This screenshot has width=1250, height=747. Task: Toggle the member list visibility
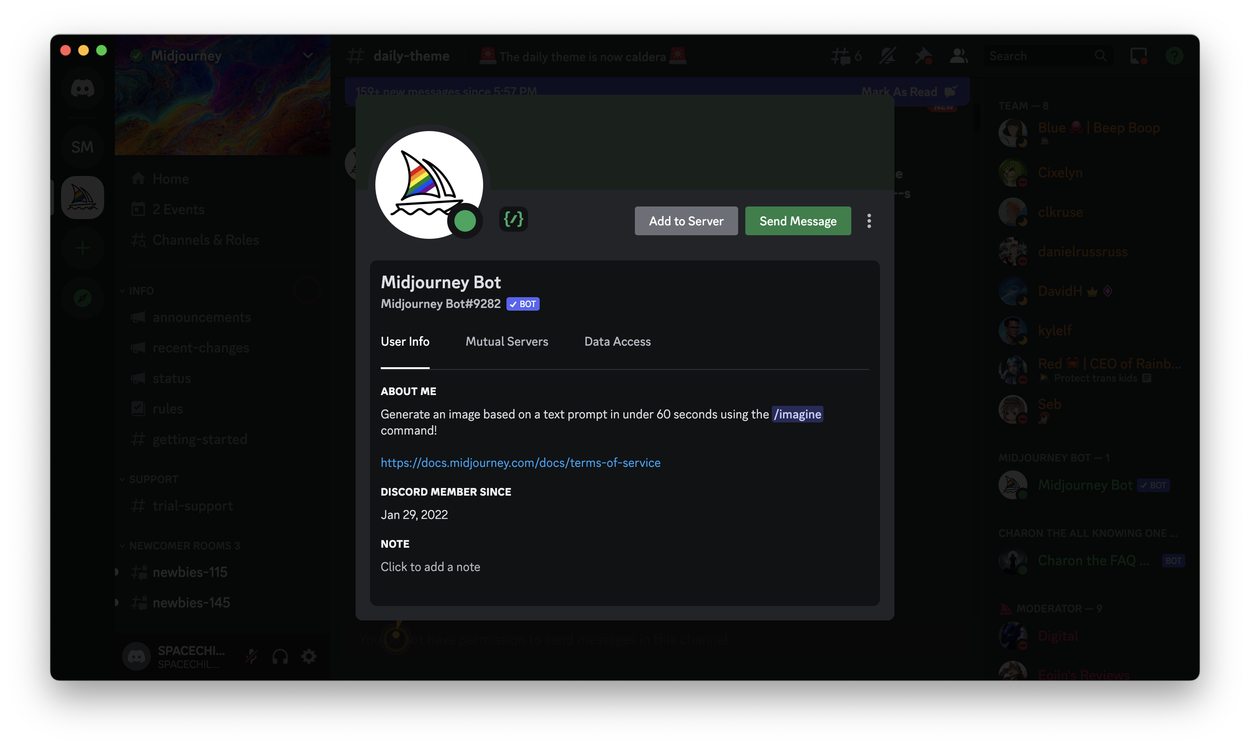[x=959, y=56]
